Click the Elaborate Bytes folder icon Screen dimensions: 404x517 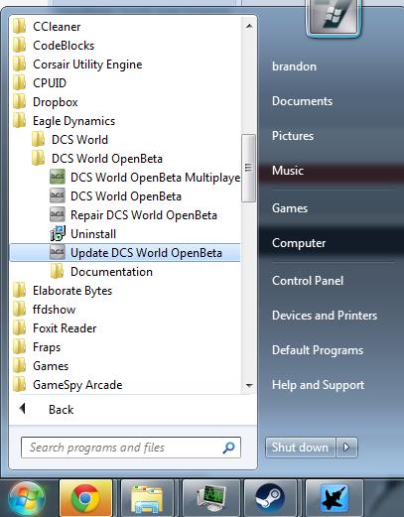[19, 291]
